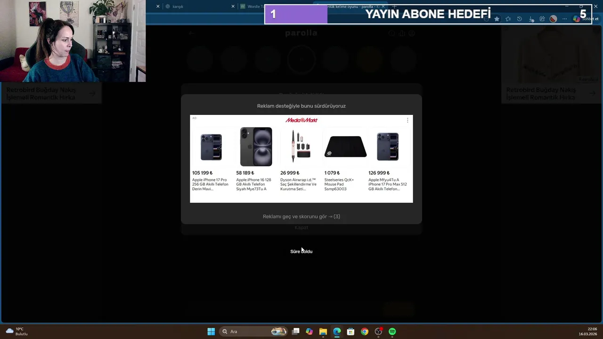The height and width of the screenshot is (339, 603).
Task: Click the MediaMarkt logo in the ad
Action: point(301,120)
